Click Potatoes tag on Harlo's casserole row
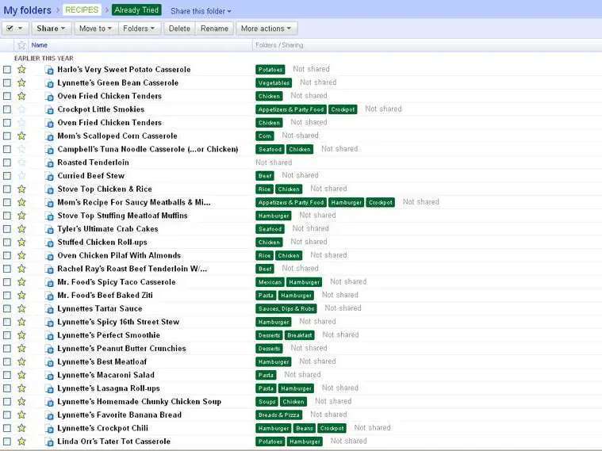This screenshot has height=451, width=602. 270,70
